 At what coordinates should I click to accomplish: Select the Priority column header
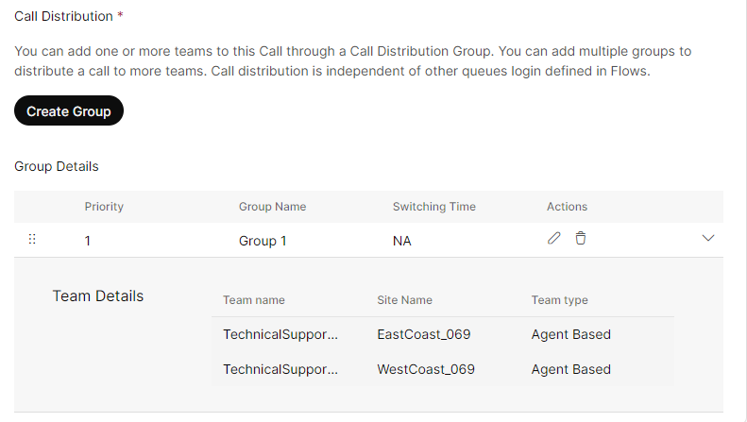click(104, 206)
